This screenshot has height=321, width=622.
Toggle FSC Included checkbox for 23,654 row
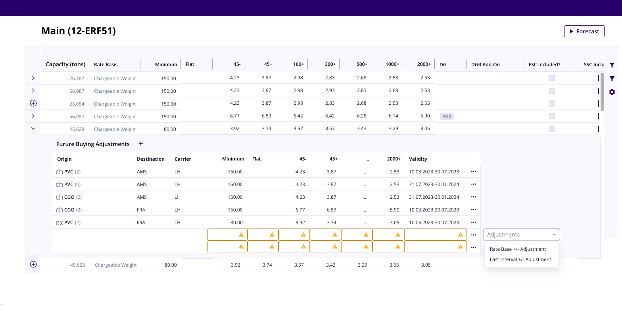pos(551,104)
